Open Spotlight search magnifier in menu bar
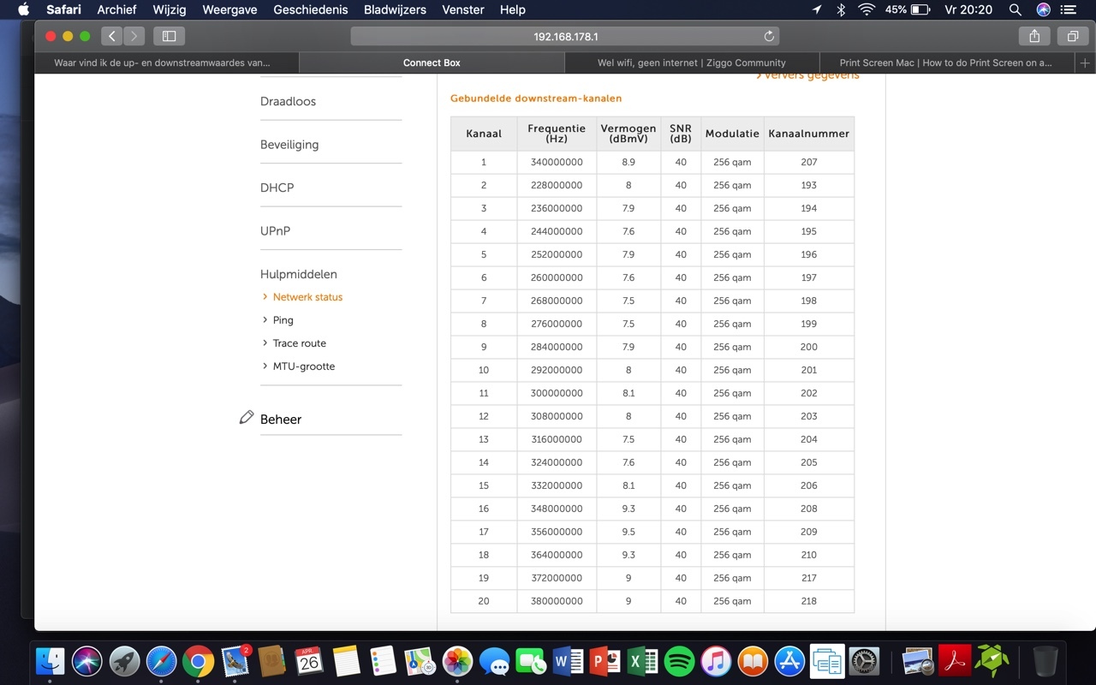The width and height of the screenshot is (1096, 685). click(1016, 9)
